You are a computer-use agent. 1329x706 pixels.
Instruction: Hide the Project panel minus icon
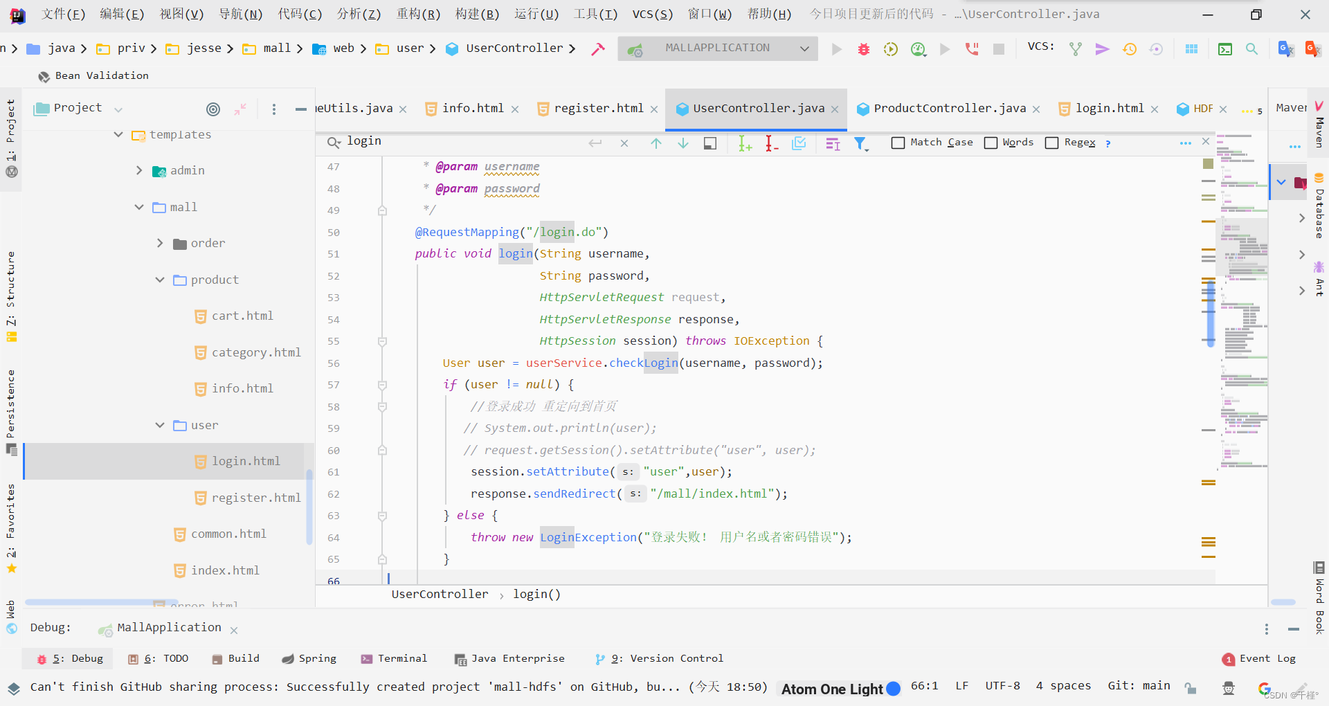[300, 109]
